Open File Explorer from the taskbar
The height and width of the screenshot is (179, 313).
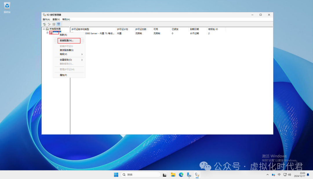pos(173,175)
